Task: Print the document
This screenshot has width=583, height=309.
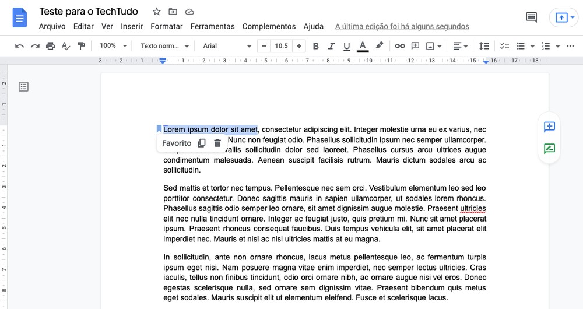Action: (x=50, y=46)
